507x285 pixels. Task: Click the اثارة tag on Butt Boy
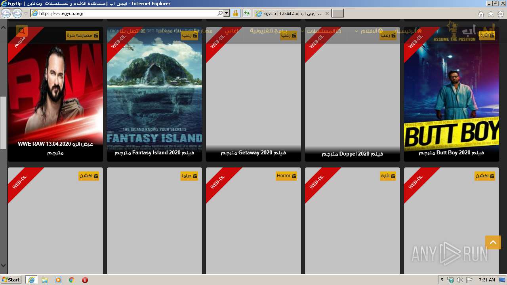coord(487,35)
